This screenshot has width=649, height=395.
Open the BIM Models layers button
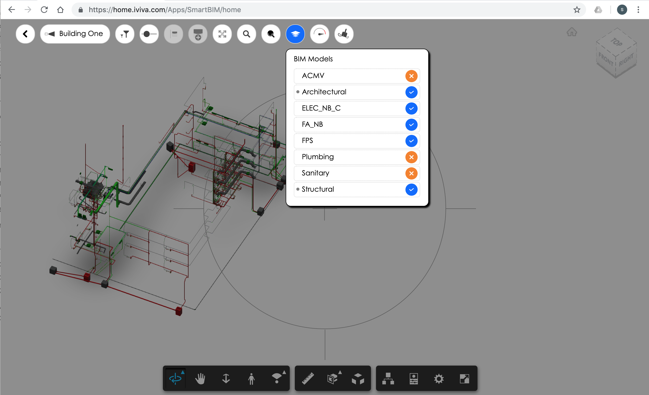click(295, 34)
